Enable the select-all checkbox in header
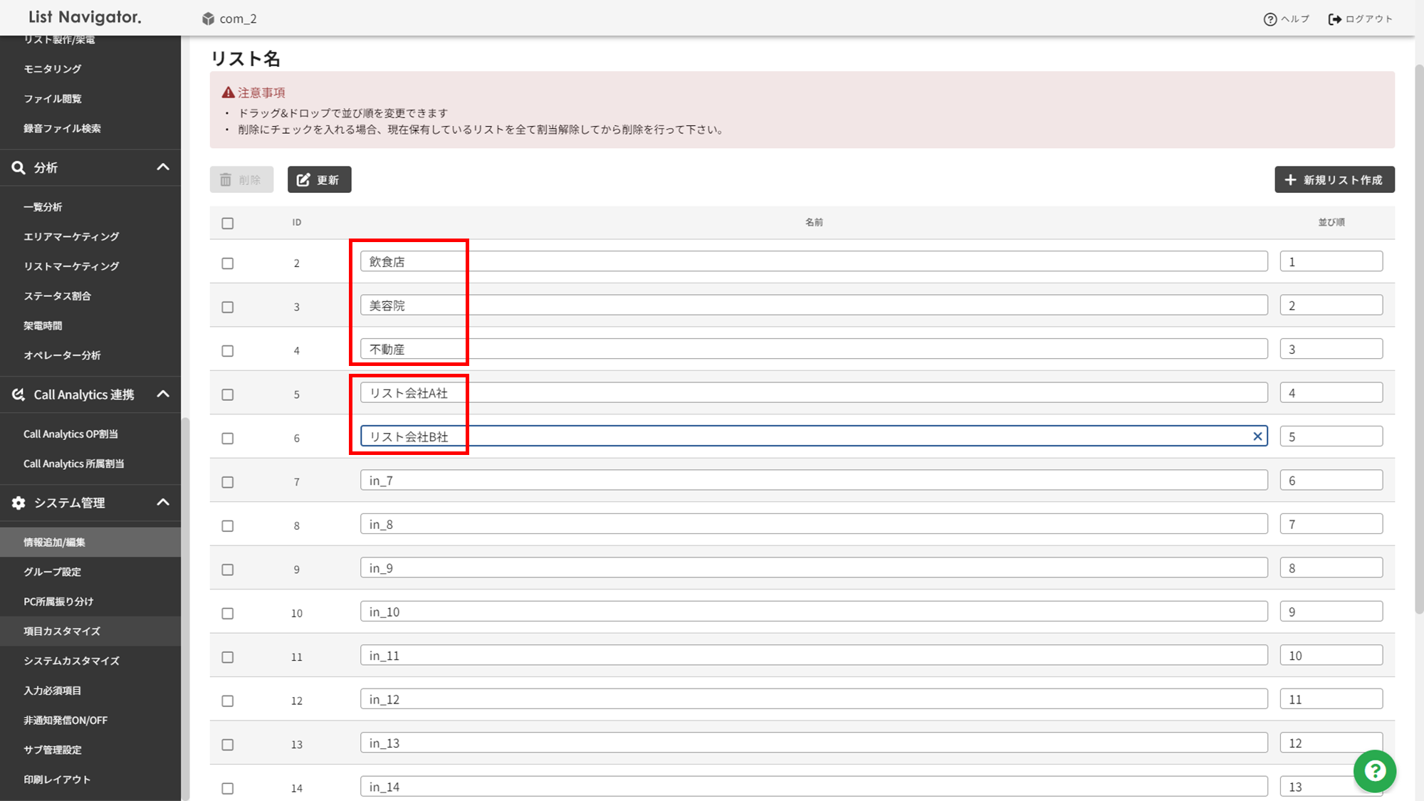 click(x=227, y=222)
